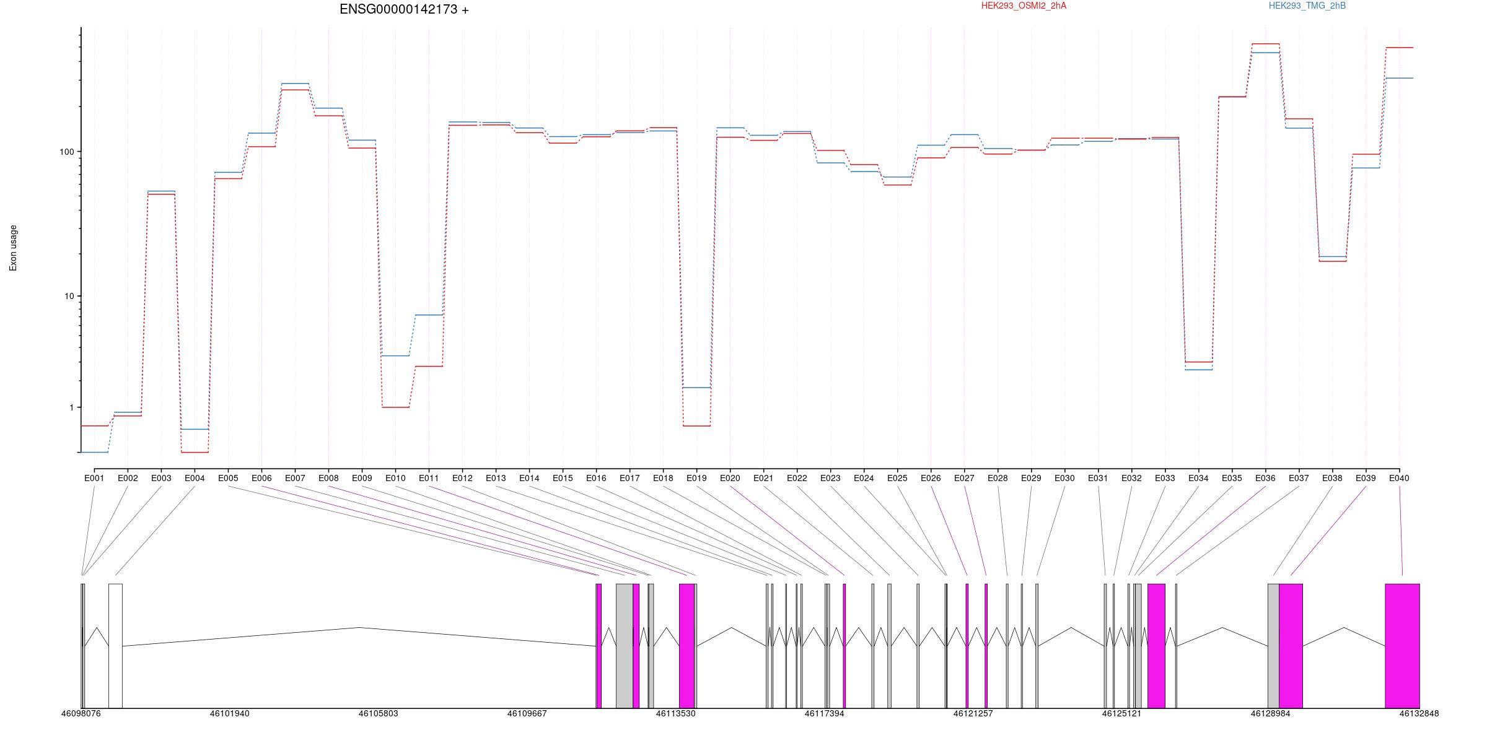1487x743 pixels.
Task: Click the gene title ENSG00000142173 +
Action: tap(404, 9)
